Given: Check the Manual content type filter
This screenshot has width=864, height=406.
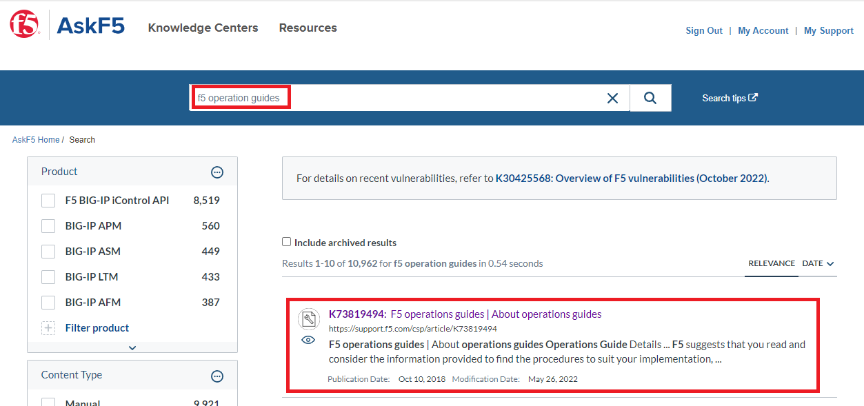Looking at the screenshot, I should click(x=48, y=402).
